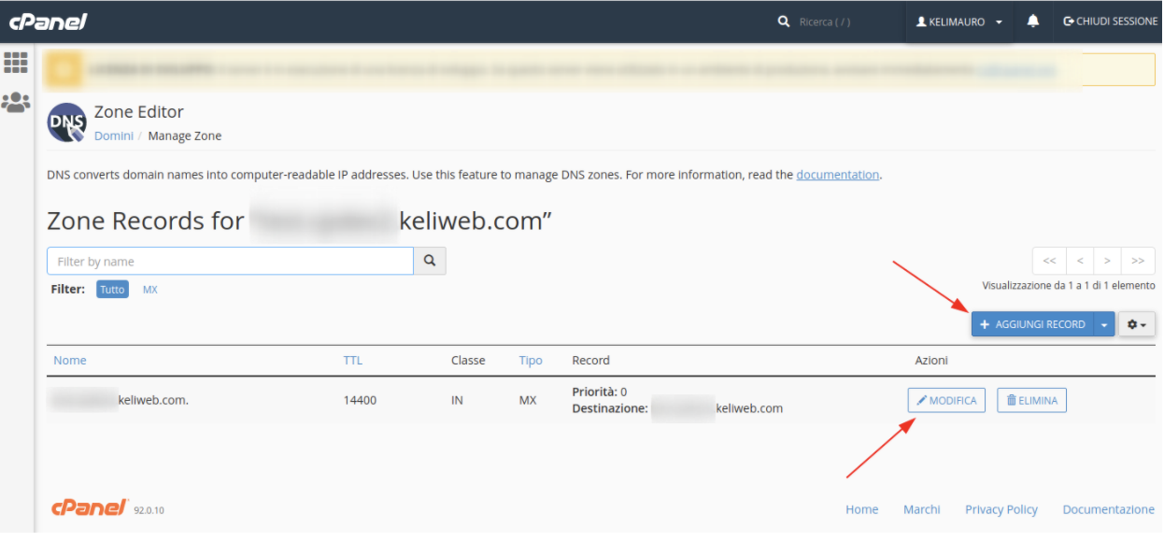Click the Zone Editor title
Image resolution: width=1164 pixels, height=542 pixels.
coord(139,112)
